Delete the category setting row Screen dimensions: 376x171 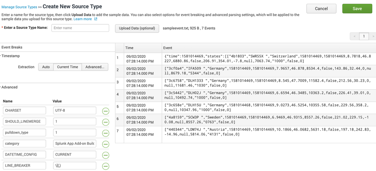click(x=106, y=144)
